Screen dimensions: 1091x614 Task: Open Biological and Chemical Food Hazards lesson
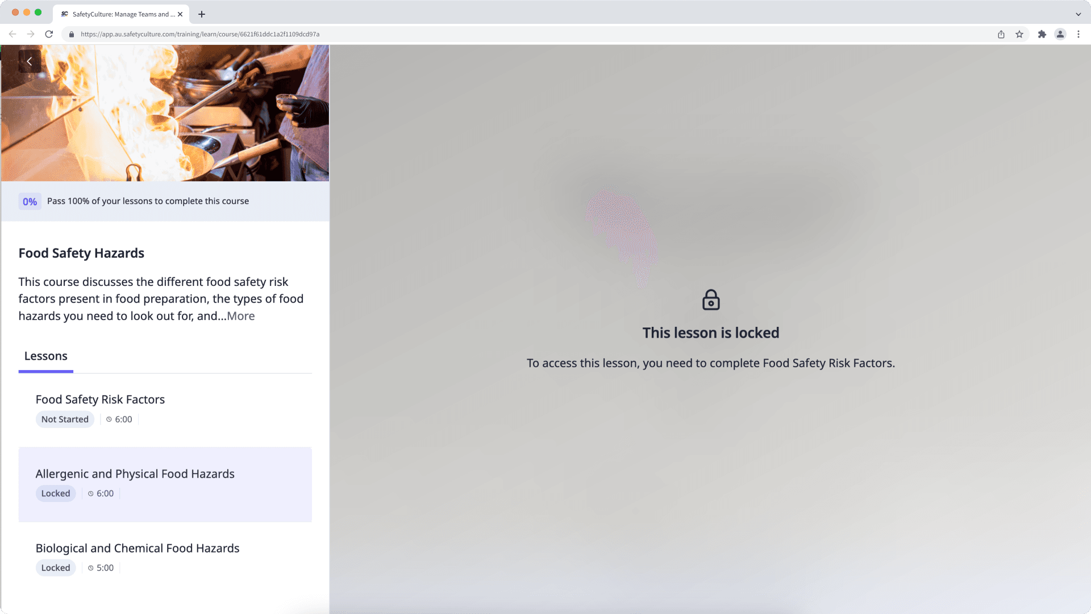138,549
